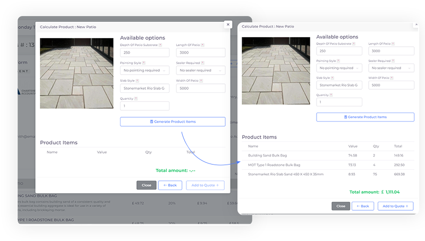Click the patio photo in the right dialog

pyautogui.click(x=276, y=63)
